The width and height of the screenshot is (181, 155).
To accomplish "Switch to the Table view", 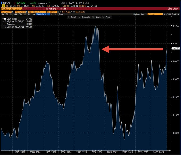I will pyautogui.click(x=61, y=14).
